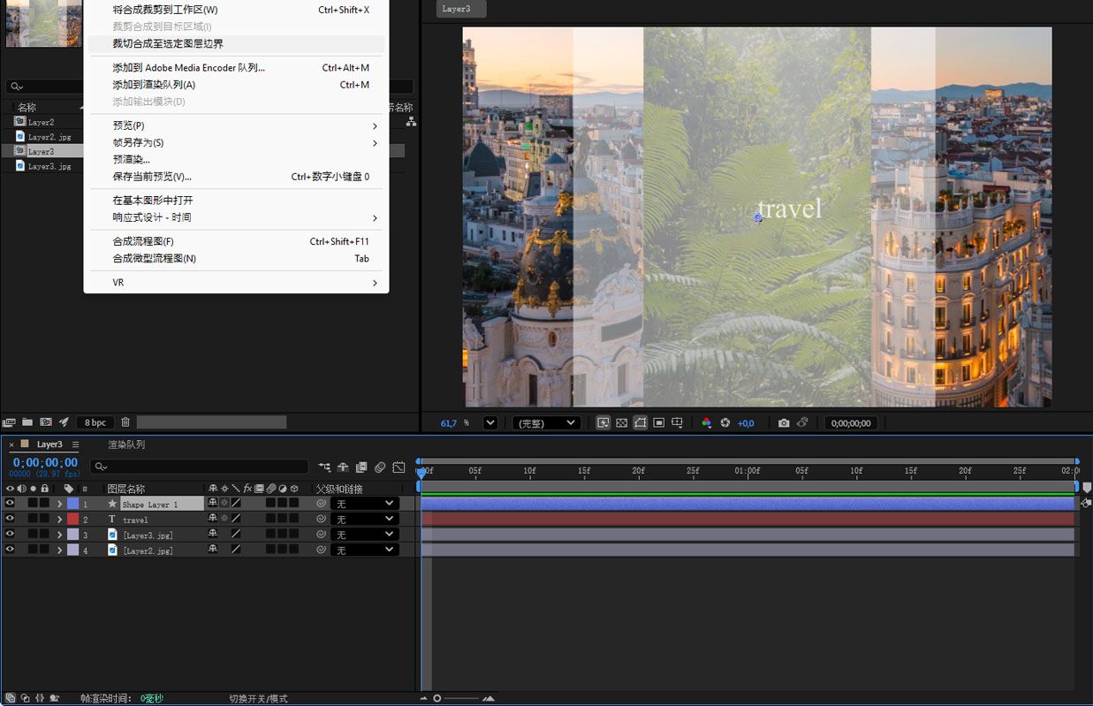Click the snapshot camera icon in viewer

coord(784,423)
